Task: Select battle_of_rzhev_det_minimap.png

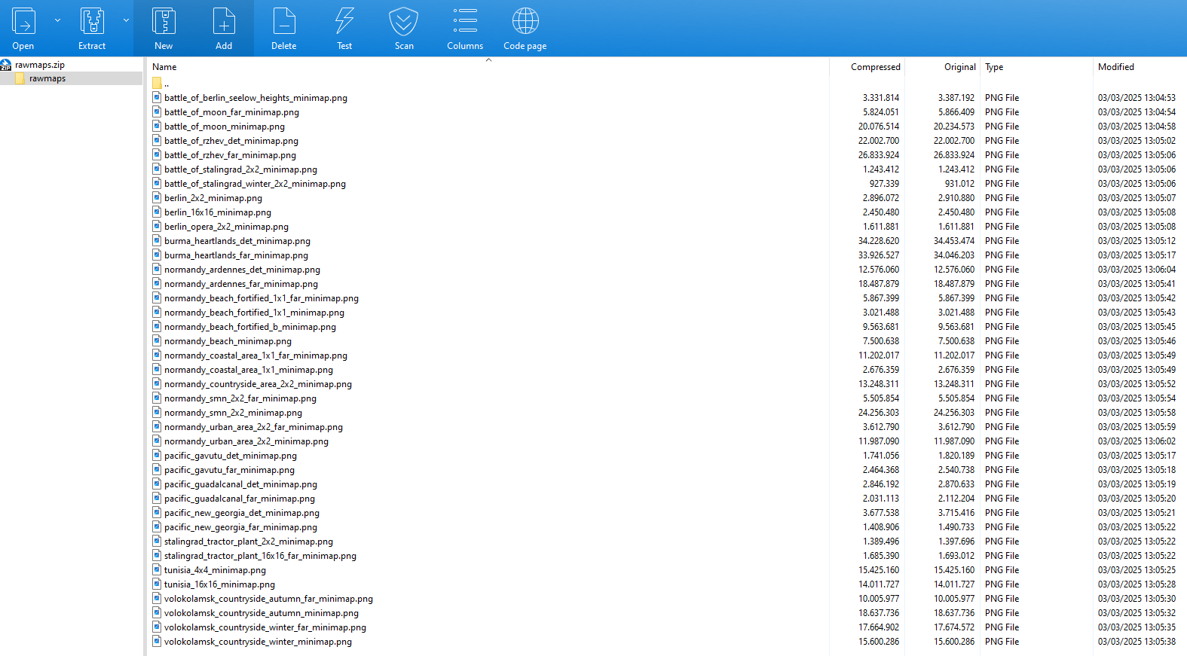Action: 231,141
